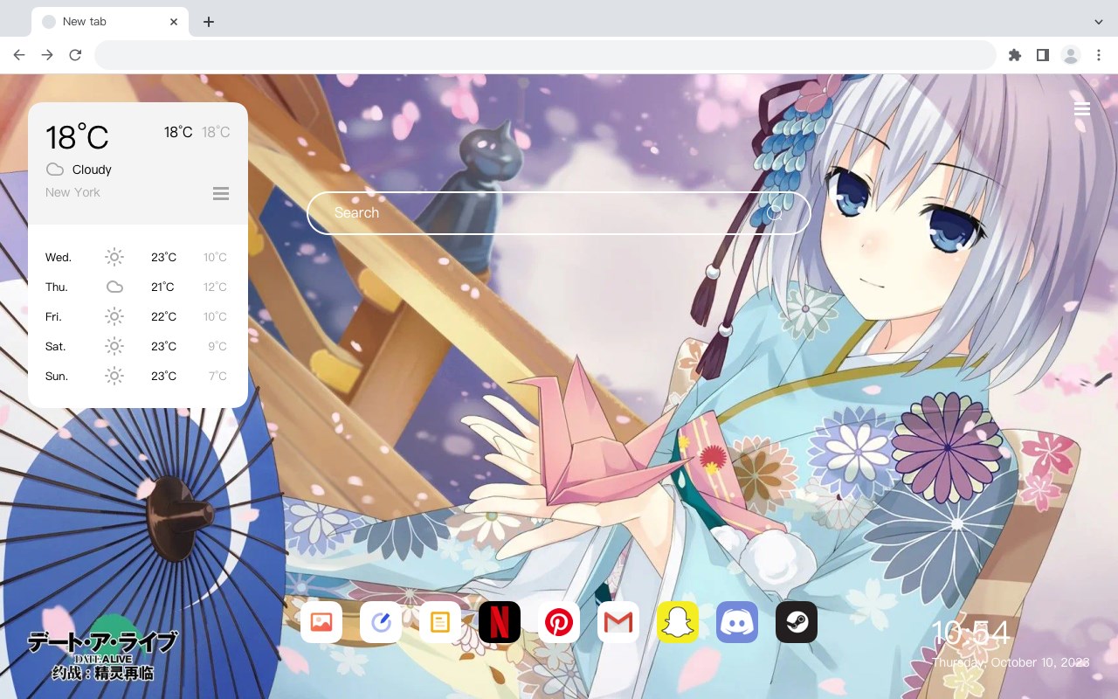Open the Steam shortcut
1118x699 pixels.
click(797, 622)
